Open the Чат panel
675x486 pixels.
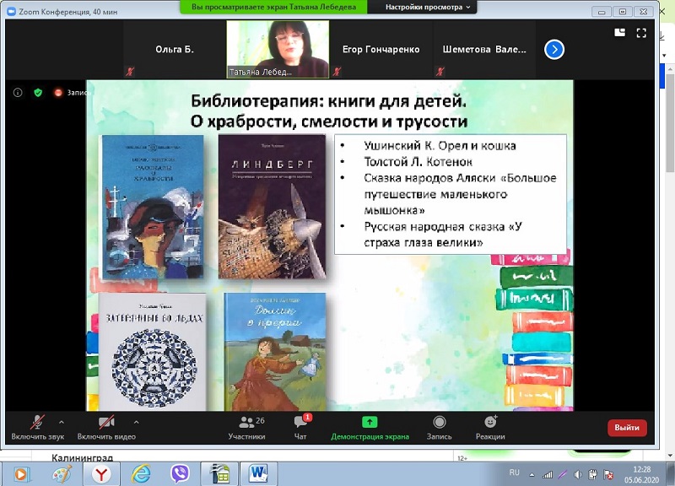[300, 428]
